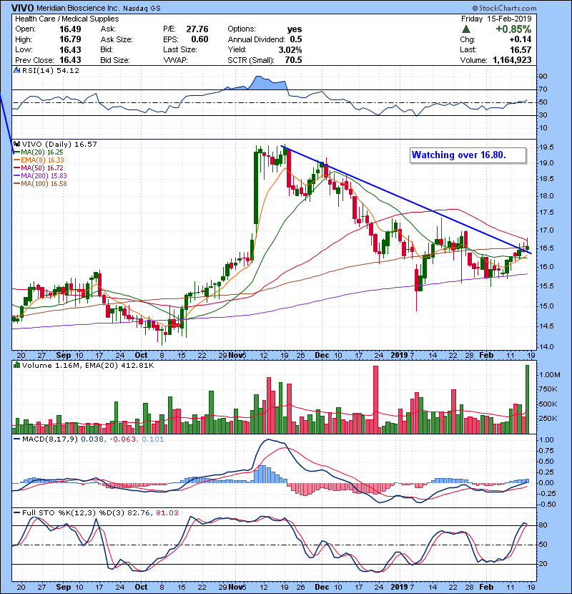
Task: Click the MACD(8,17,9) indicator label
Action: click(x=50, y=439)
